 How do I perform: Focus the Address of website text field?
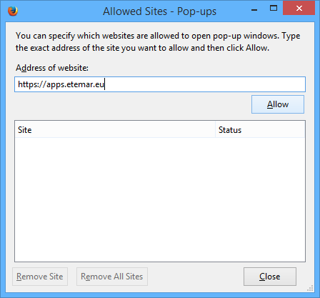pos(160,84)
